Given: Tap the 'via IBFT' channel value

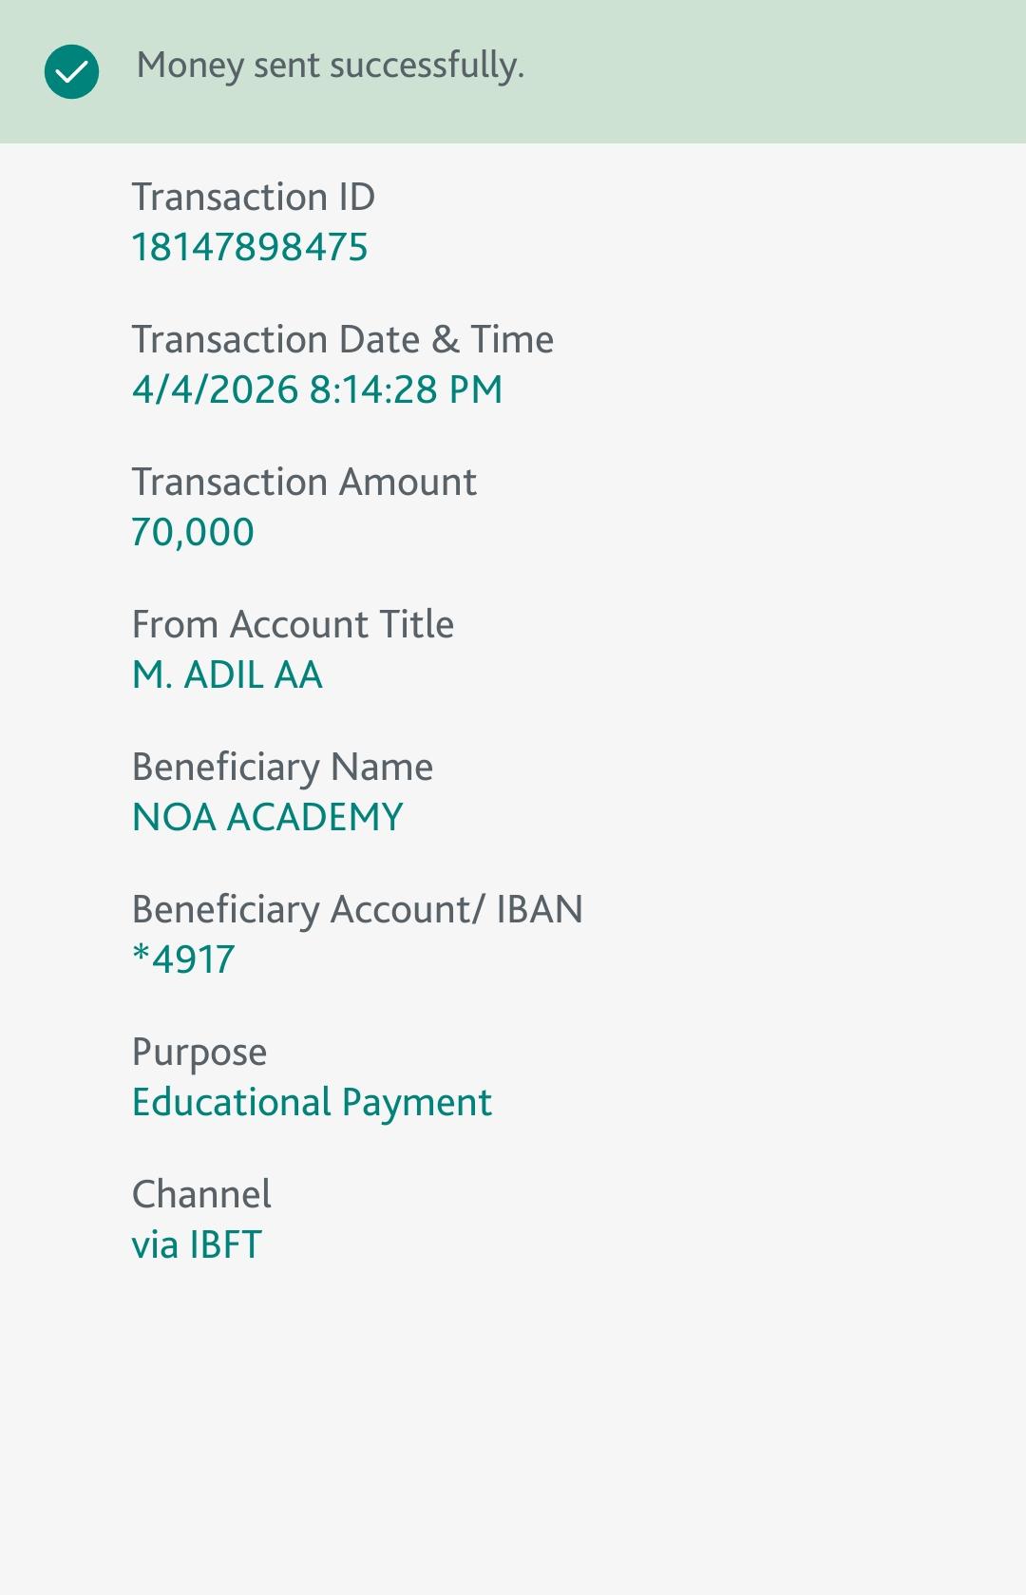Looking at the screenshot, I should click(197, 1244).
